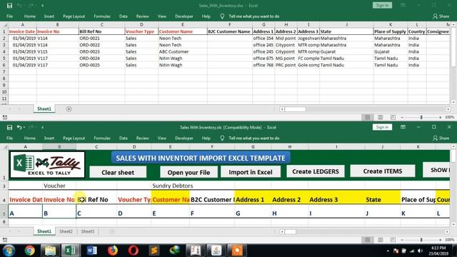
Task: Click zoom out minus in top window
Action: point(402,117)
